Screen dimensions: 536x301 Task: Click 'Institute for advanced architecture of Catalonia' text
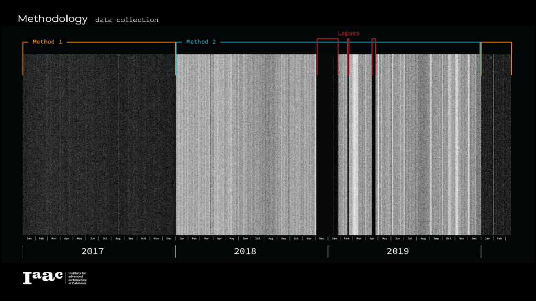click(x=77, y=278)
